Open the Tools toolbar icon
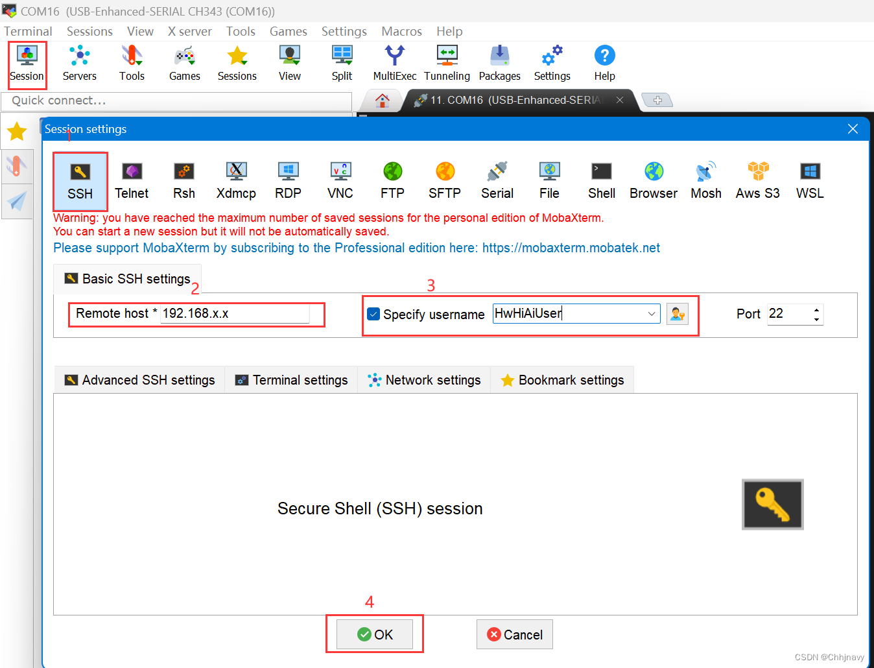Viewport: 874px width, 668px height. click(132, 64)
